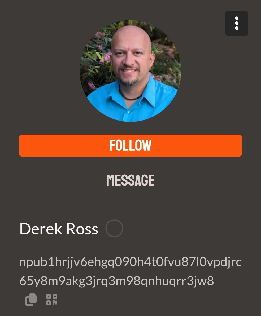The image size is (261, 316).
Task: Tap the empty verification circle indicator
Action: (x=114, y=228)
